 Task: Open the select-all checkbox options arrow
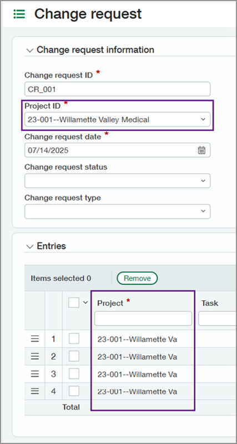85,302
